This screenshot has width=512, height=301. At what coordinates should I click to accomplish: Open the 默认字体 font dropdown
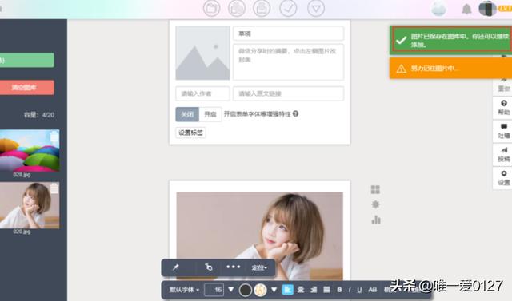[184, 290]
